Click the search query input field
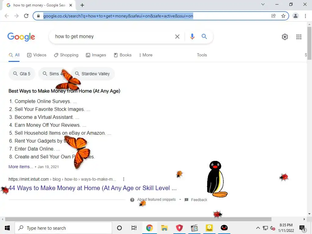Screen dimensions: 312x234 tap(113, 37)
